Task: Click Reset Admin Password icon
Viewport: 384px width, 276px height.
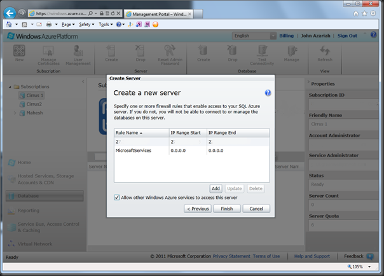Action: [x=170, y=55]
